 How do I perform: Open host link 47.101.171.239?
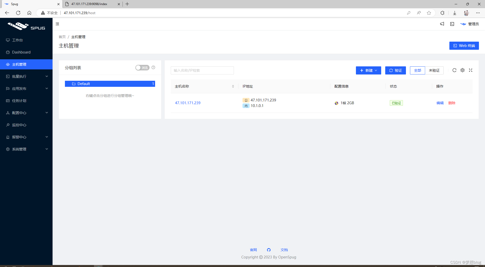[188, 103]
